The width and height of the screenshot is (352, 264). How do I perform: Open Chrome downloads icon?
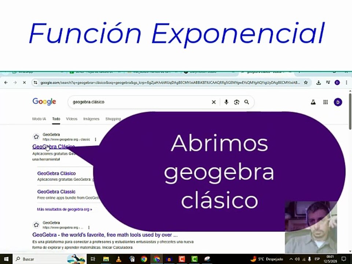tap(318, 82)
